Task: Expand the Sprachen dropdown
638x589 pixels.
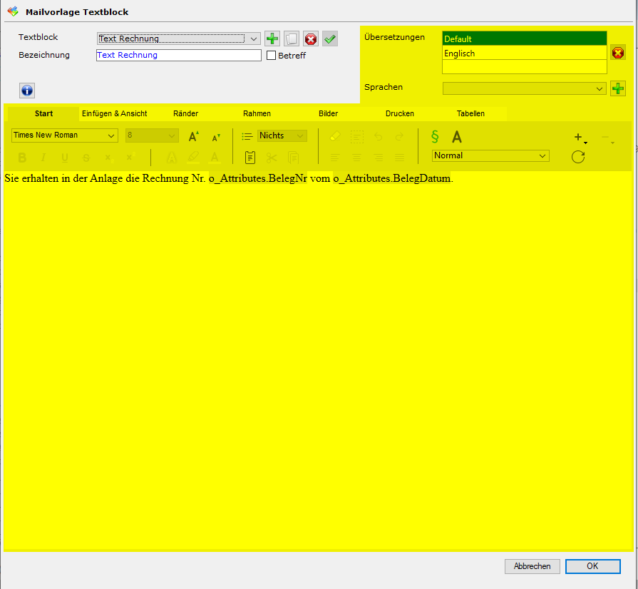Action: [599, 88]
